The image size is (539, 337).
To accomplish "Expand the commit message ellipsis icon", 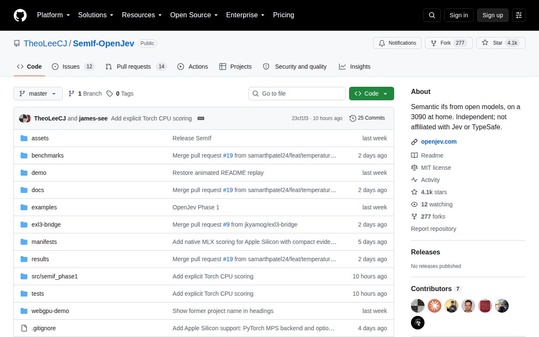I will coord(201,118).
